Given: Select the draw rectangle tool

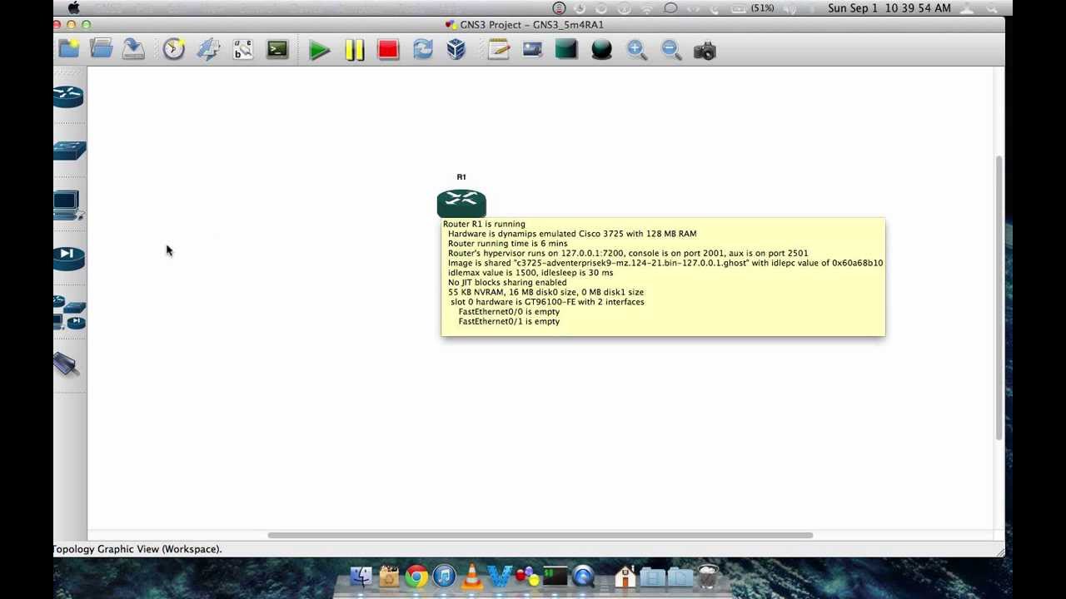Looking at the screenshot, I should 566,50.
